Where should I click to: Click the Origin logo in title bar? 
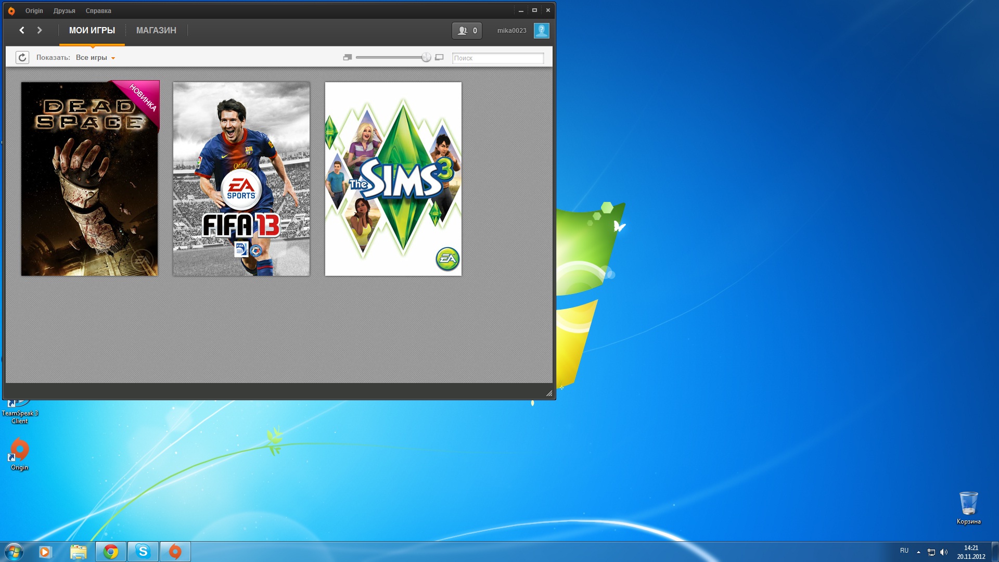point(11,10)
